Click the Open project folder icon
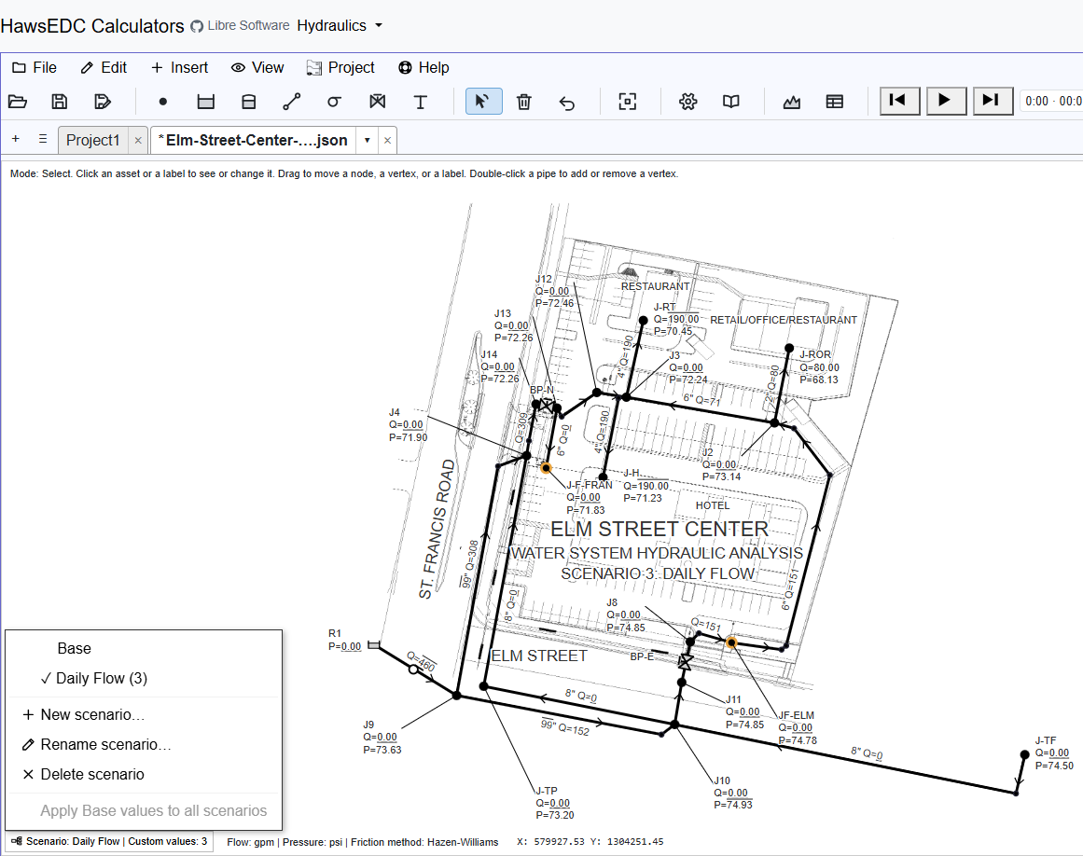Image resolution: width=1083 pixels, height=856 pixels. tap(18, 102)
